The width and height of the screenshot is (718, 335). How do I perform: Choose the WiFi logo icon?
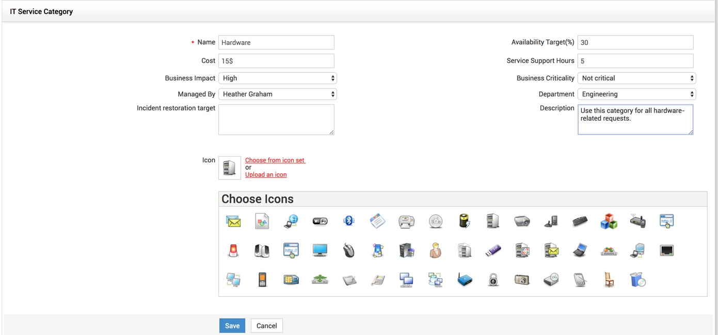point(320,222)
